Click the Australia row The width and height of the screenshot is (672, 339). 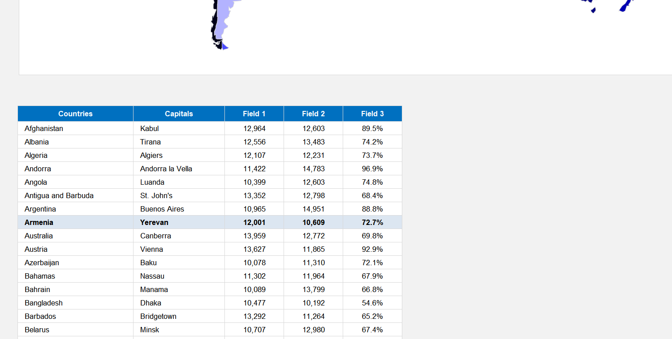[75, 236]
